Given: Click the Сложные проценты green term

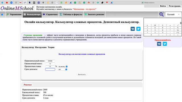Looking at the screenshot, I should coord(33,35).
